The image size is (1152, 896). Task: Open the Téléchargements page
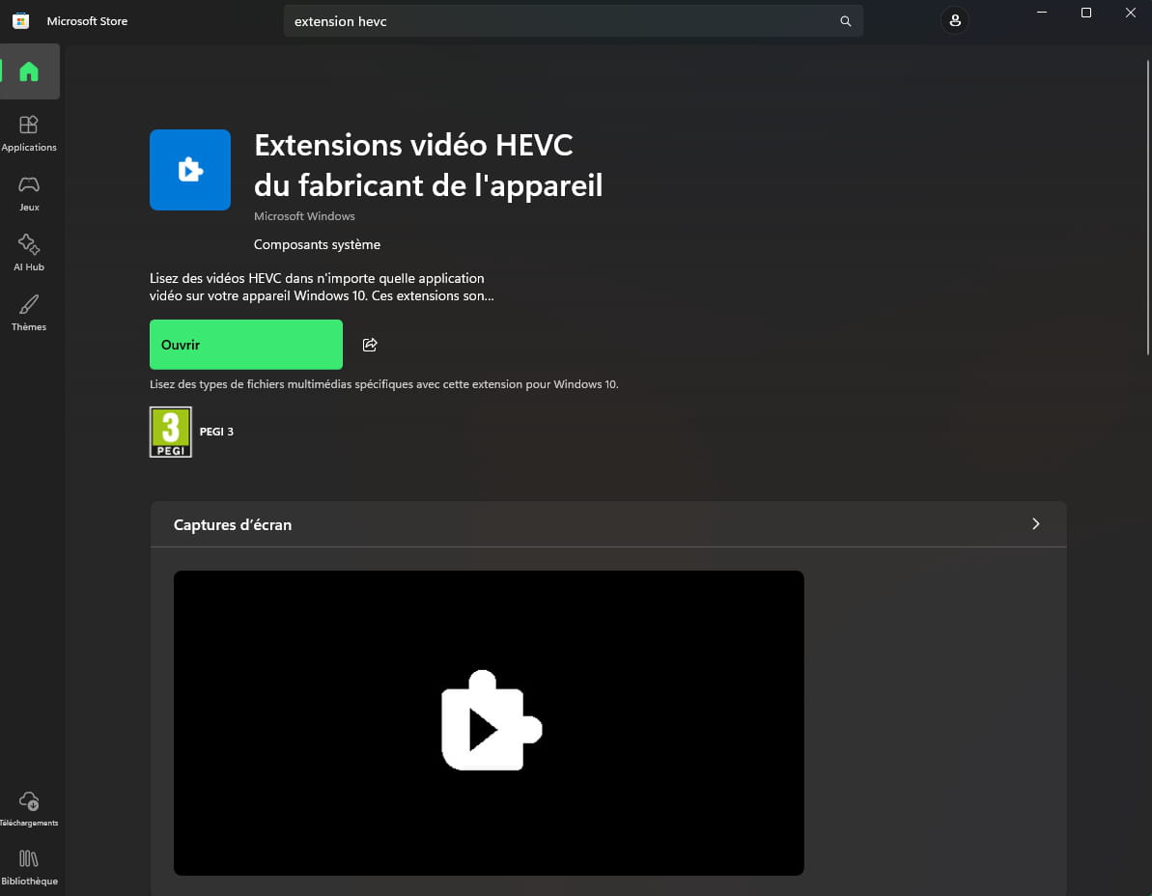point(29,808)
